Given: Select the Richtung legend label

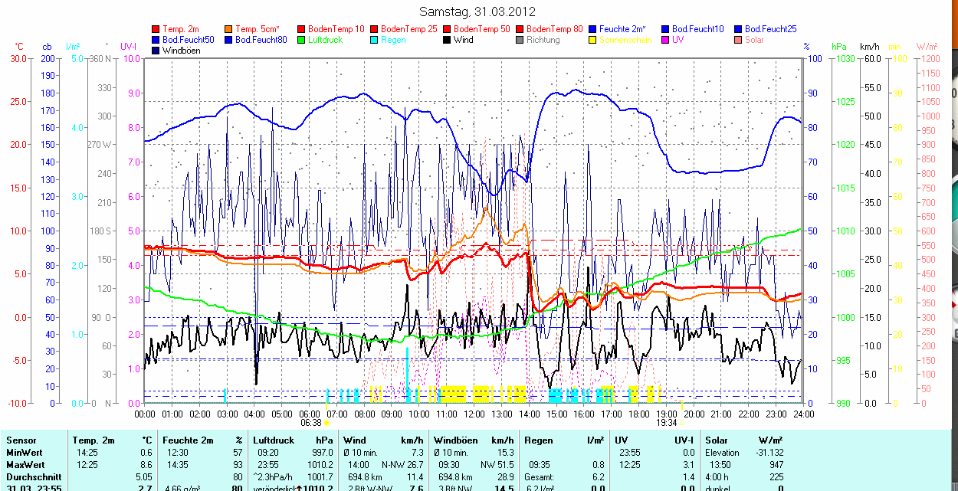Looking at the screenshot, I should coord(543,40).
